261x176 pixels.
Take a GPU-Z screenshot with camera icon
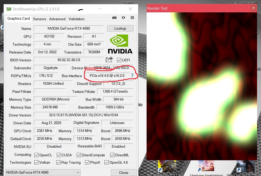(114, 18)
